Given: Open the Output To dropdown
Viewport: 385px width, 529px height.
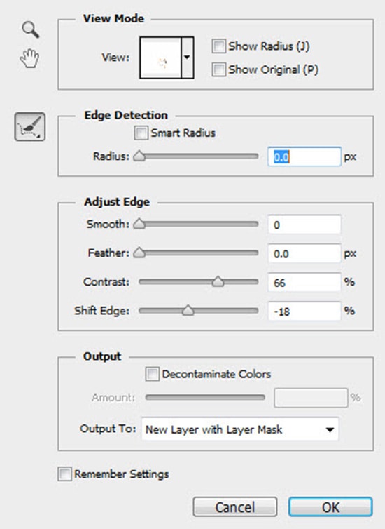Looking at the screenshot, I should 240,429.
